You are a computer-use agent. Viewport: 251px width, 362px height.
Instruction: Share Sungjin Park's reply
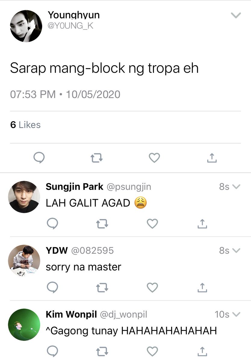pyautogui.click(x=202, y=224)
